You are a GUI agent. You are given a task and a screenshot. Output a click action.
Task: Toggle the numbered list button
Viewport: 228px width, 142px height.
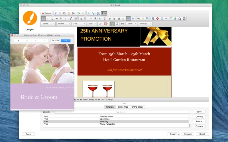[81, 18]
